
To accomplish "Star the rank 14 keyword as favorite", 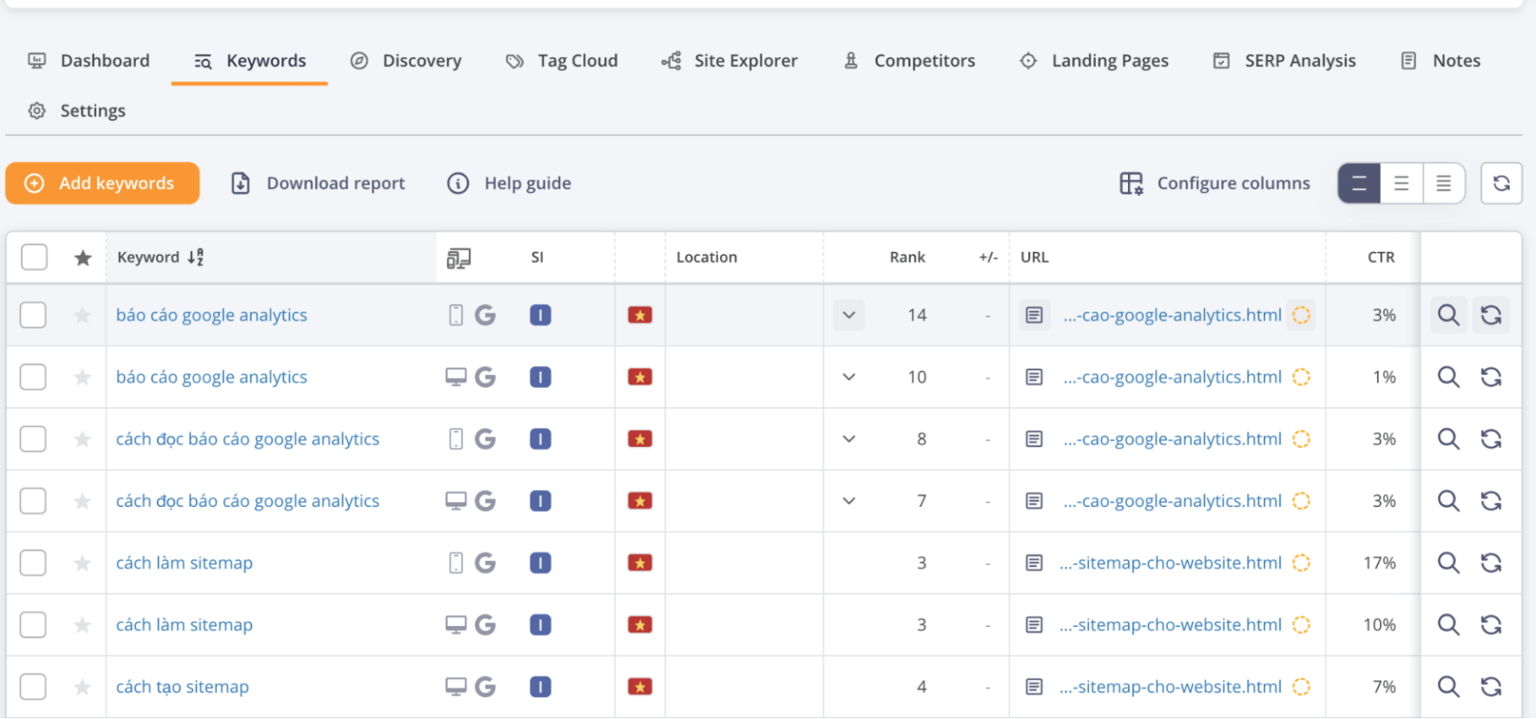I will coord(82,315).
